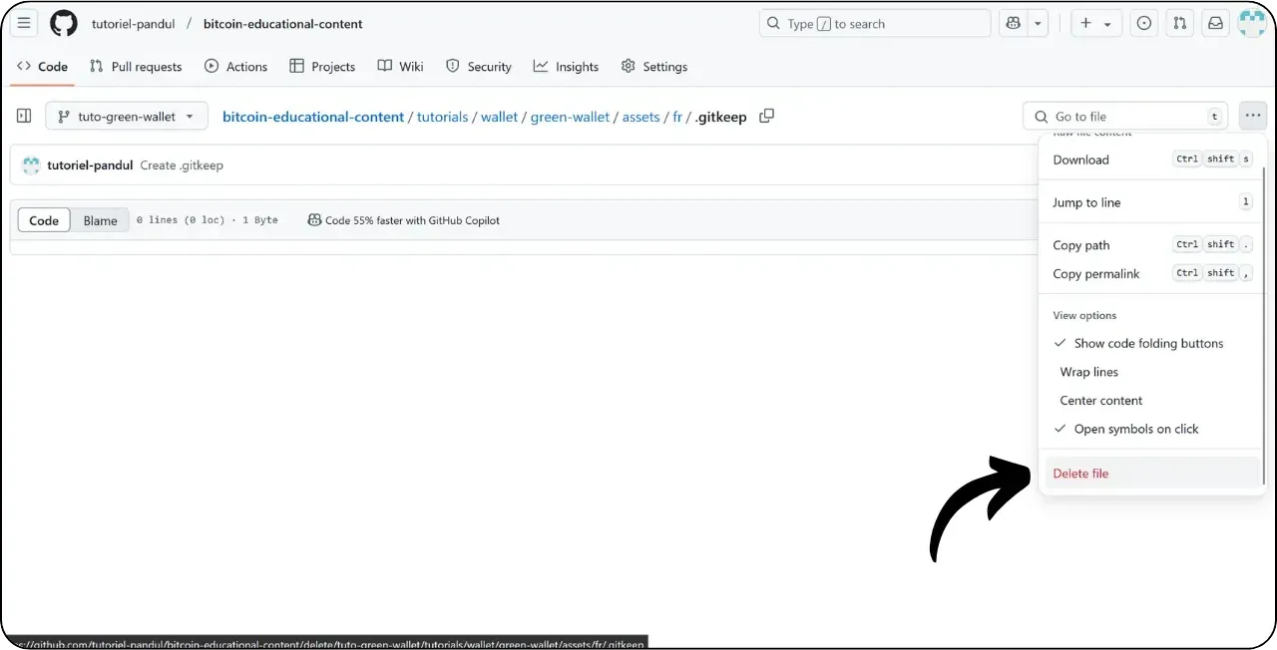Open the notifications inbox icon
The width and height of the screenshot is (1277, 650).
1215,23
